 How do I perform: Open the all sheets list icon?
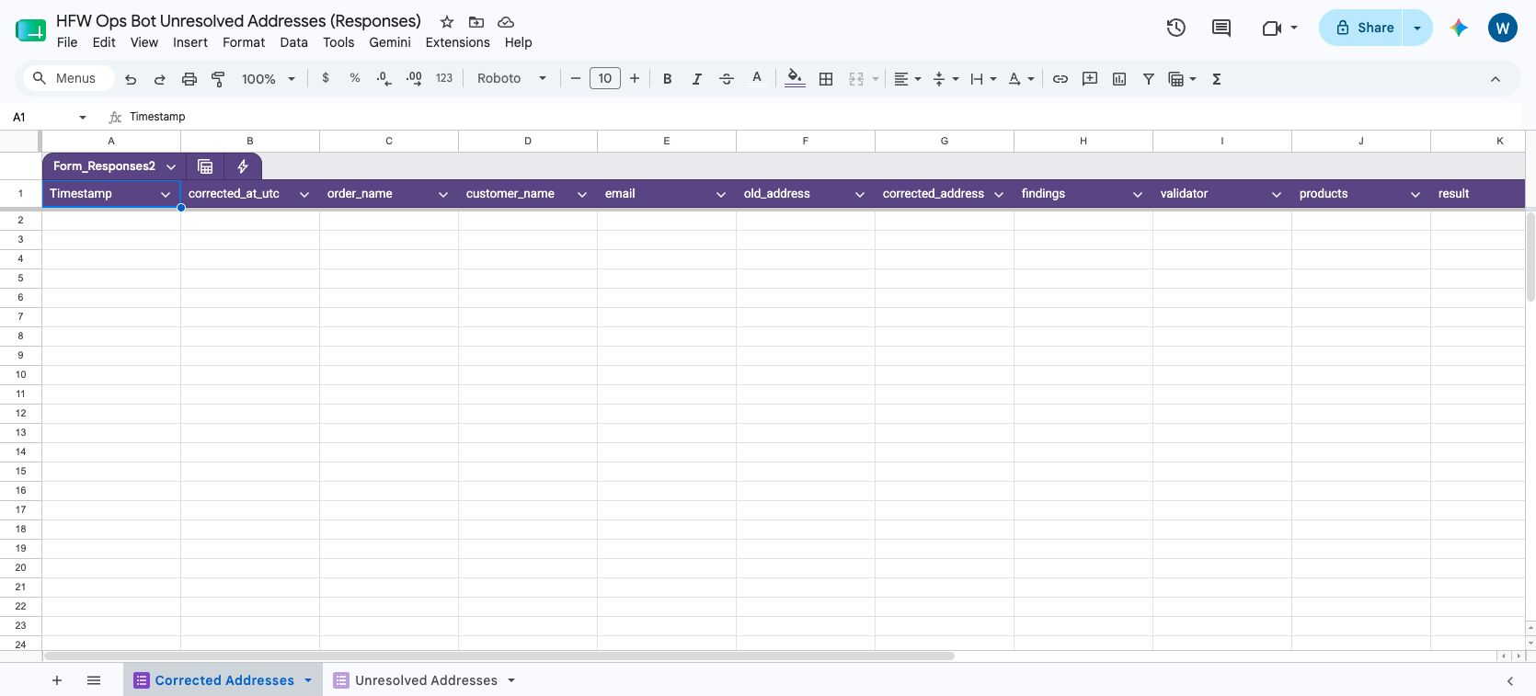tap(94, 680)
